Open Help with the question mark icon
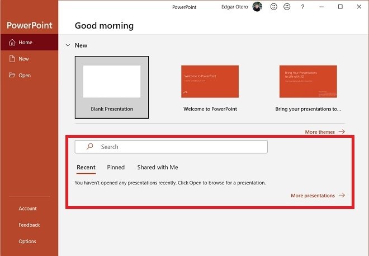This screenshot has height=256, width=369. [x=302, y=7]
